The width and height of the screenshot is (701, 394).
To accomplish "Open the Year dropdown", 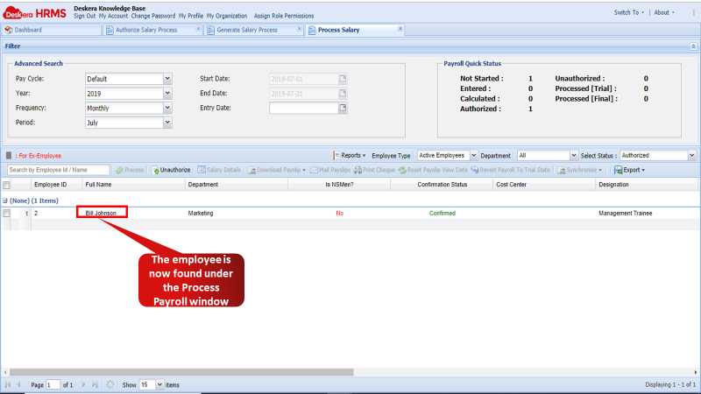I will pos(167,94).
